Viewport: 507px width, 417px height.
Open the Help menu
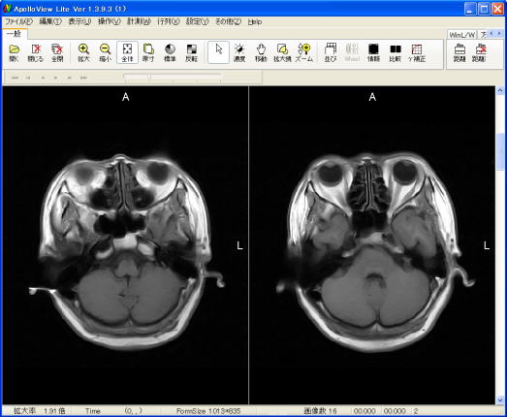[255, 21]
